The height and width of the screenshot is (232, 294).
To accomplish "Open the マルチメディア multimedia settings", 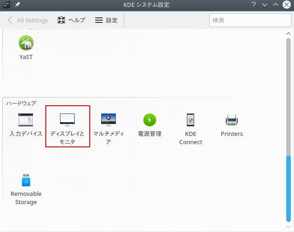I will pos(109,129).
